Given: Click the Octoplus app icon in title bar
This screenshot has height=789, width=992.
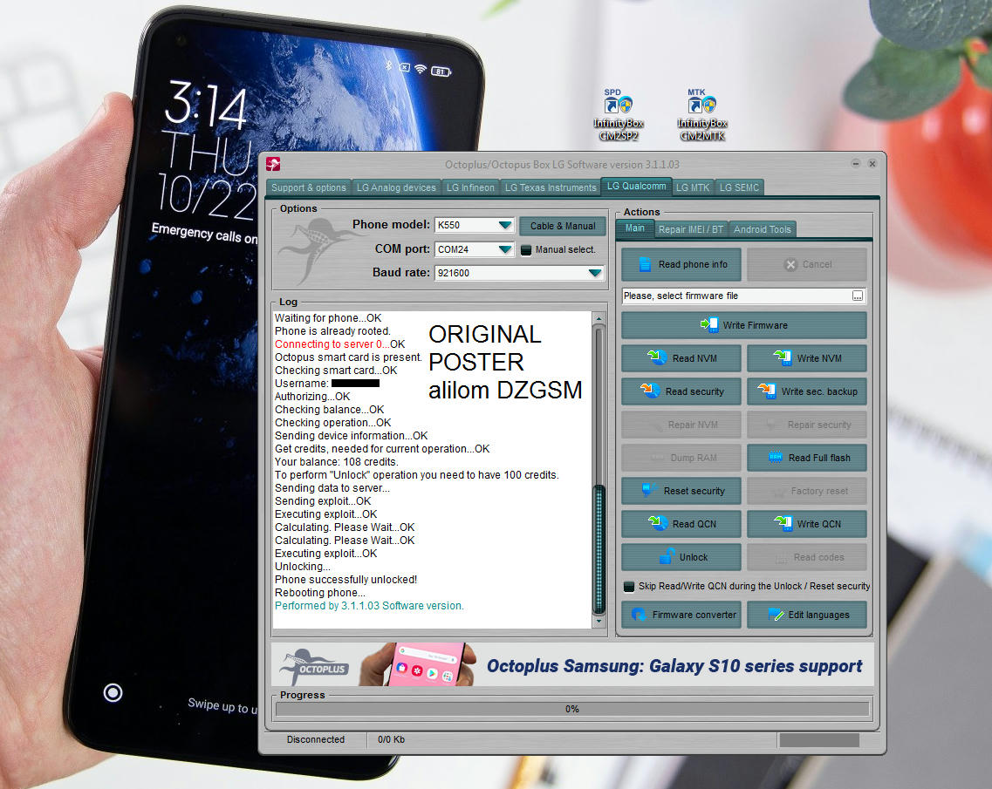Looking at the screenshot, I should pyautogui.click(x=273, y=165).
